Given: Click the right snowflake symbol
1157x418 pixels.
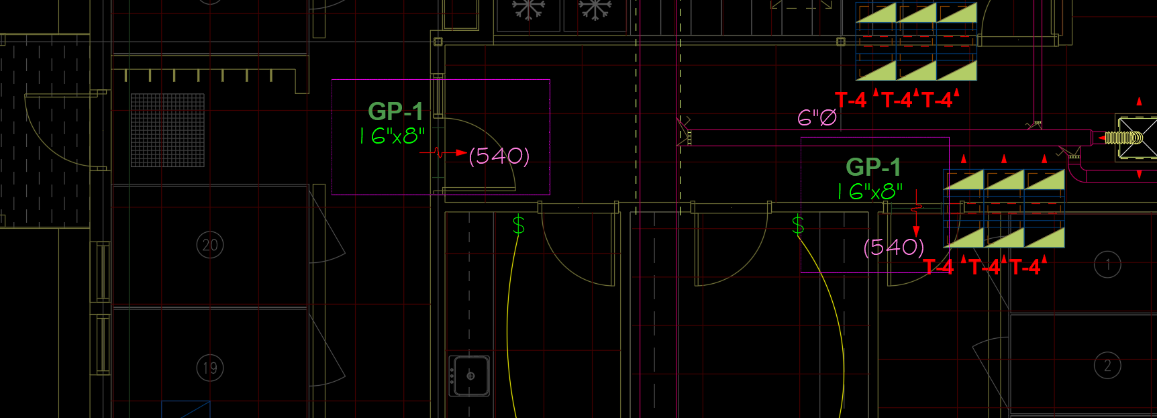Looking at the screenshot, I should click(595, 9).
